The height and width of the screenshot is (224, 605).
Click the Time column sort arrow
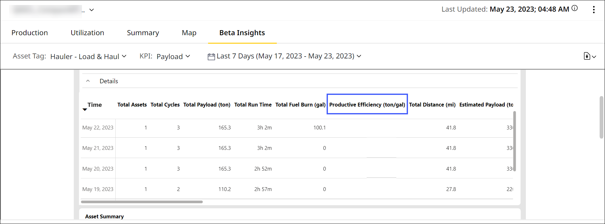point(84,110)
